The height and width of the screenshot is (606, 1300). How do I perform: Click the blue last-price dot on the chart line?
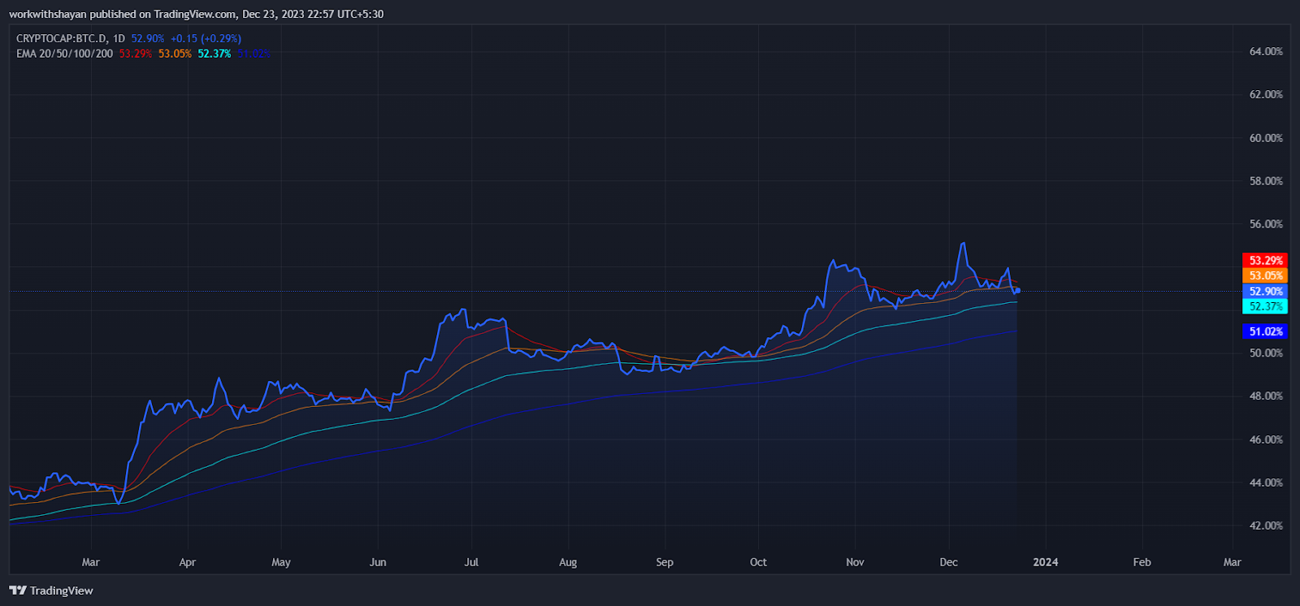(x=1017, y=291)
